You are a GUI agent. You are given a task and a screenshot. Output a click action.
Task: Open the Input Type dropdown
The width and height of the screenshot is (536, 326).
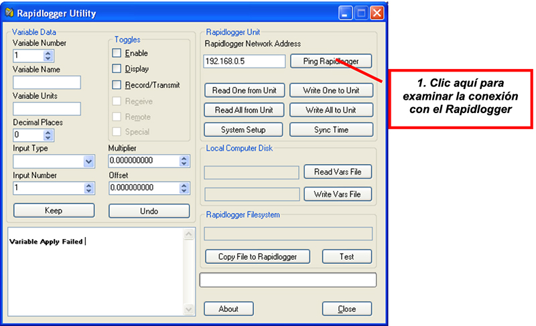coord(89,161)
